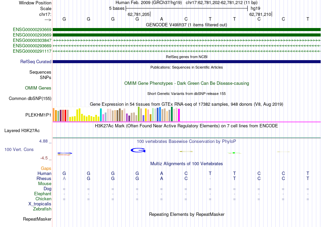
Task: Click the 'Window Position' label
Action: pos(35,3)
